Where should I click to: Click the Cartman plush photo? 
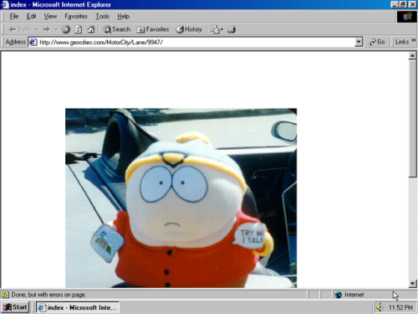(x=181, y=198)
